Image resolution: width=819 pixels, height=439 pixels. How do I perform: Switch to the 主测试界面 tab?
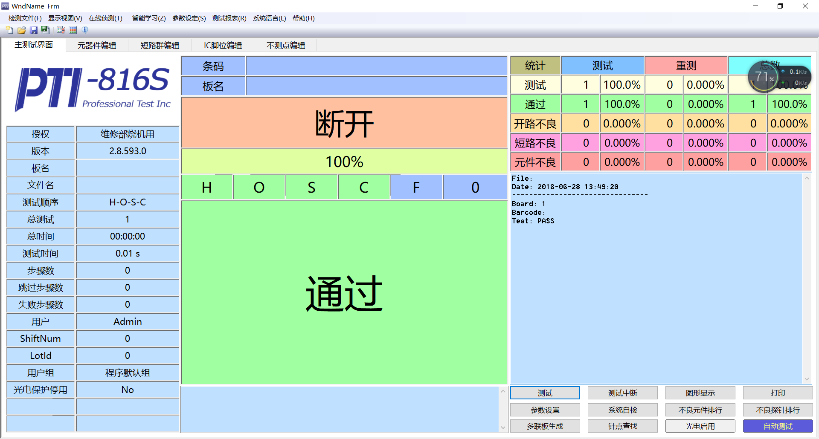click(x=34, y=45)
